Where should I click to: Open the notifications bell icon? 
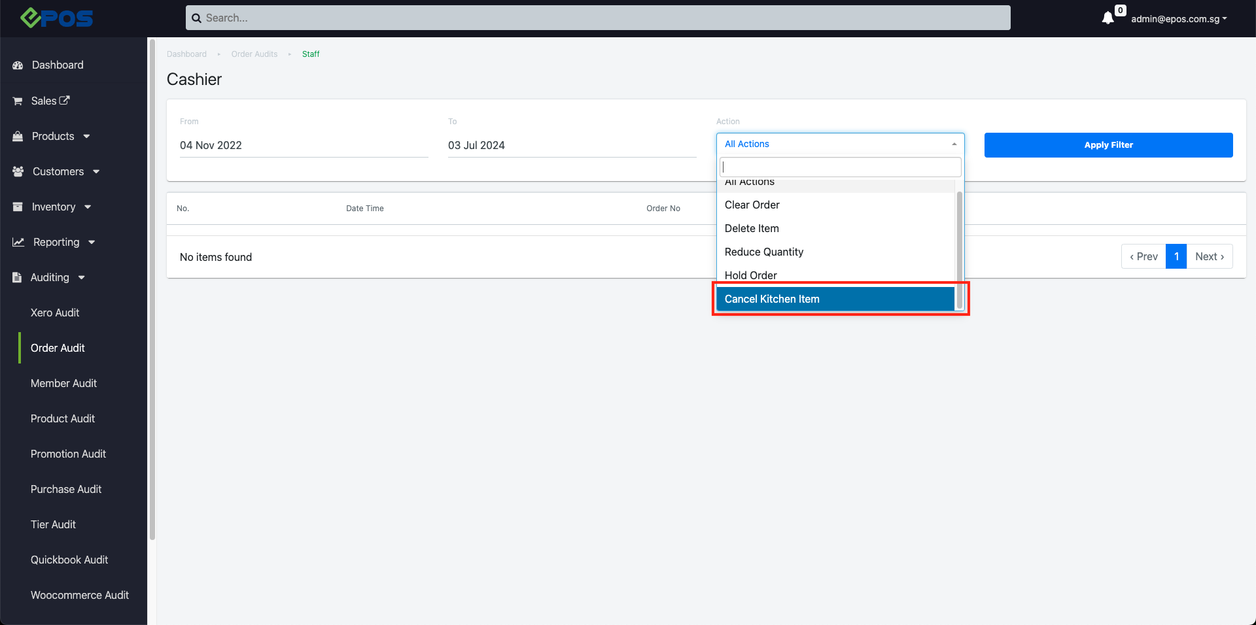(1108, 18)
